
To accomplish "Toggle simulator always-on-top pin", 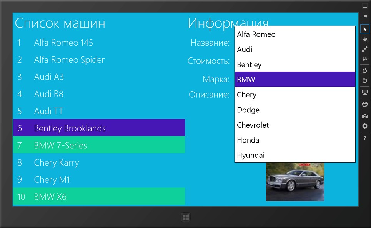I will click(364, 16).
